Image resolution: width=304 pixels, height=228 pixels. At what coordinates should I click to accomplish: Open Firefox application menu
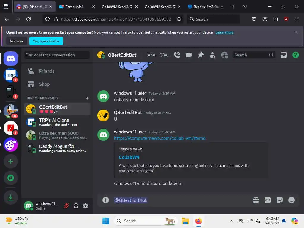point(297,19)
